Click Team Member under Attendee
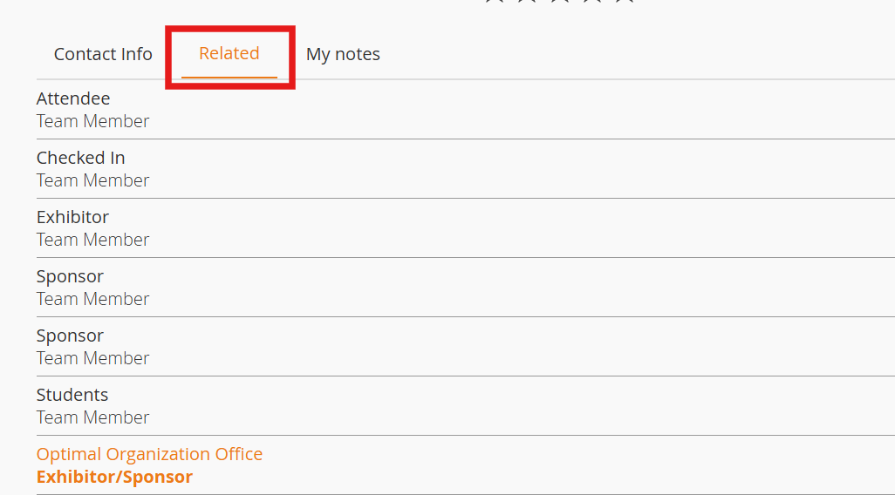The height and width of the screenshot is (495, 895). [x=92, y=121]
